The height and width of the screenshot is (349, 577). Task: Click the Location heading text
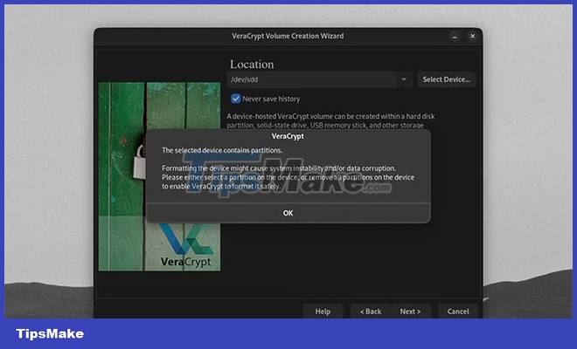click(252, 65)
